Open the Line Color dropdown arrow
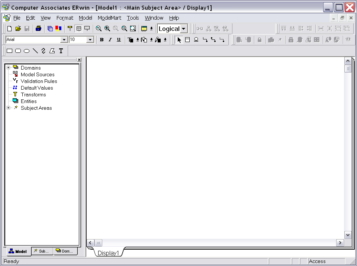Screen dimensions: 357x266 pos(165,40)
